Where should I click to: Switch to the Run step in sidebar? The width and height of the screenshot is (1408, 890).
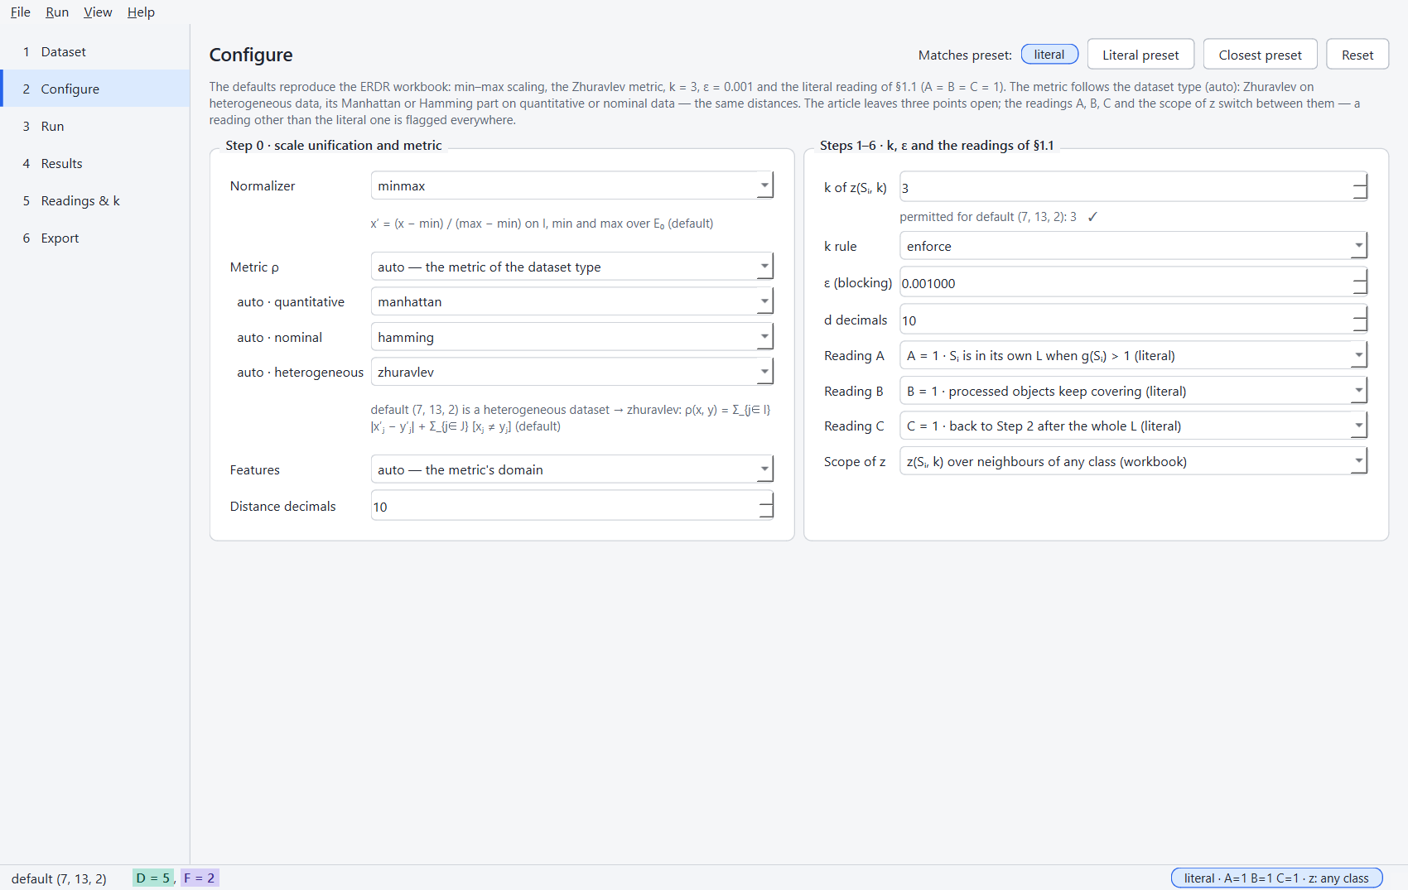pyautogui.click(x=95, y=126)
